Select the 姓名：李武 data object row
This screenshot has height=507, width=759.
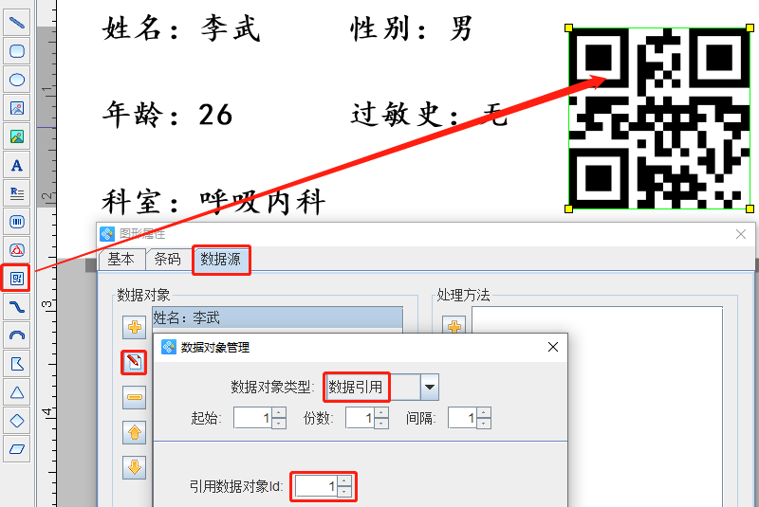pos(277,318)
